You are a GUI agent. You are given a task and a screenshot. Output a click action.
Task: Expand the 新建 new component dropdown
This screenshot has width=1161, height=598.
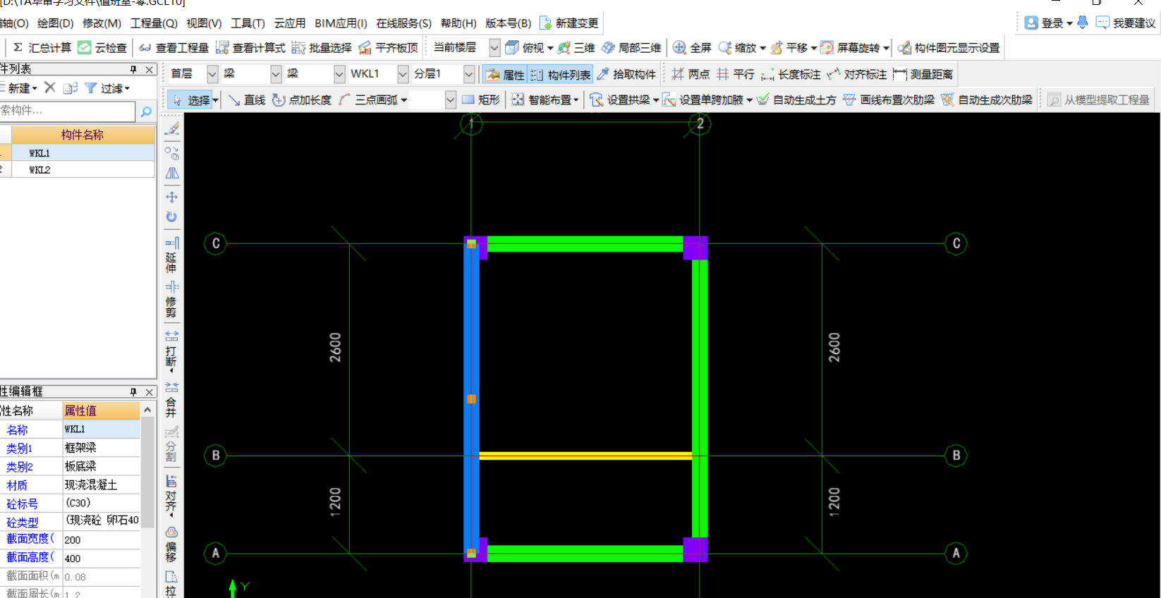[35, 88]
